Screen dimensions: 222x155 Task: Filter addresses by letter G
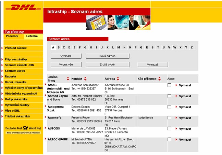pyautogui.click(x=85, y=47)
